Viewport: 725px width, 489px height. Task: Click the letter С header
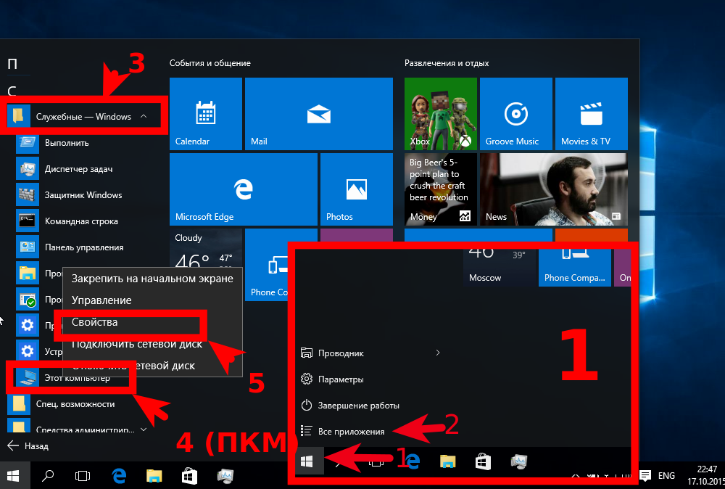[x=12, y=91]
